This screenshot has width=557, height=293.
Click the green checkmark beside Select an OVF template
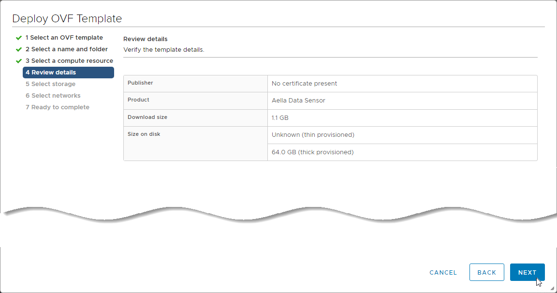[x=19, y=38]
